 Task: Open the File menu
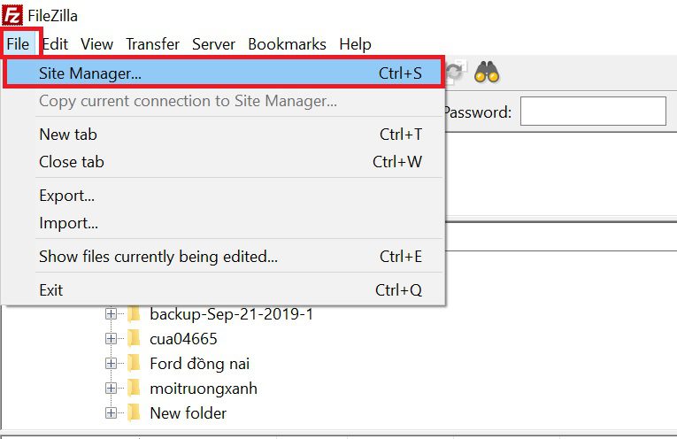click(x=18, y=44)
